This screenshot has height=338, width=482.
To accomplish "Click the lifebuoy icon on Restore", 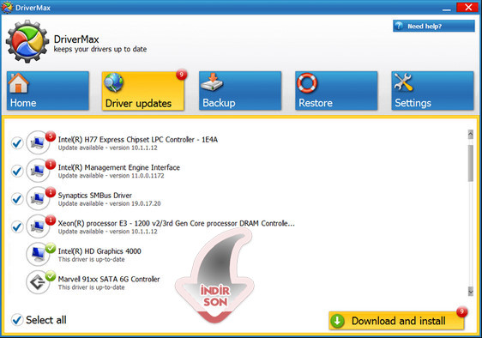I will click(x=307, y=82).
